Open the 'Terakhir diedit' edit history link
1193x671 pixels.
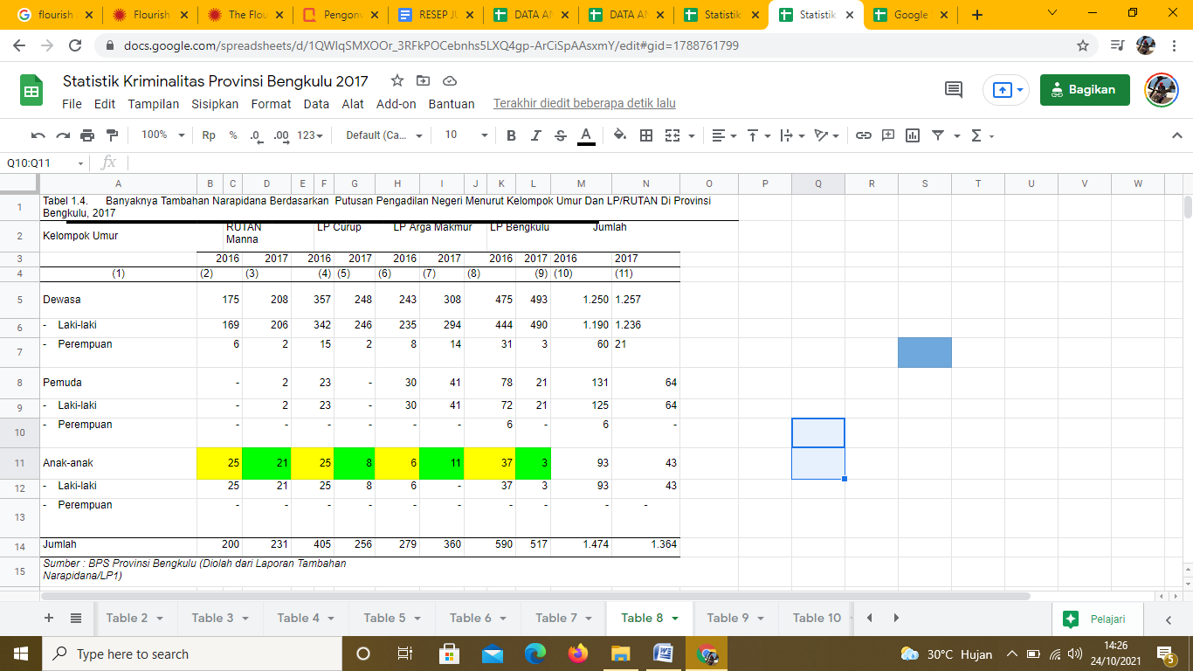584,104
